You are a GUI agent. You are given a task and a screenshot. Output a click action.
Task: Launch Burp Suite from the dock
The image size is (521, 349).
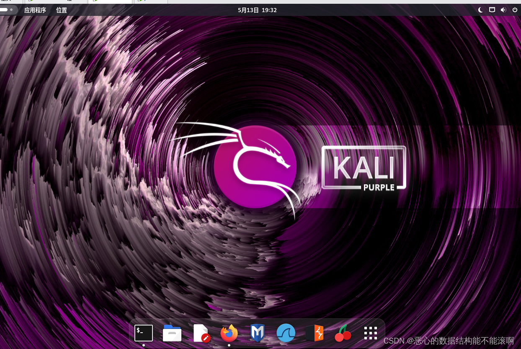pyautogui.click(x=315, y=333)
